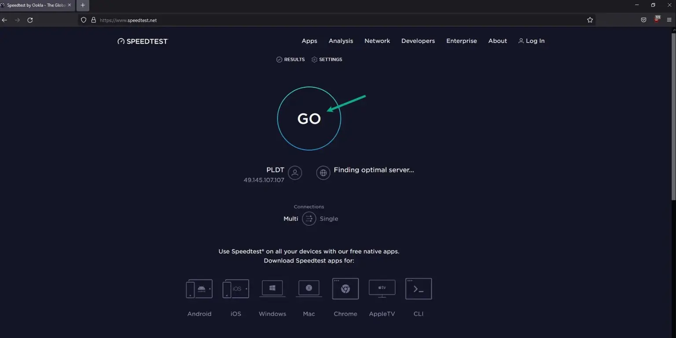
Task: Open the Apps menu
Action: click(x=309, y=41)
